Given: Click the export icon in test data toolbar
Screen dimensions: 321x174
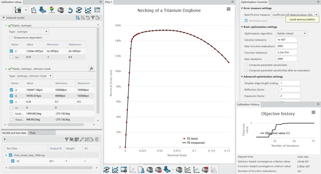Looking at the screenshot, I should [x=92, y=139].
